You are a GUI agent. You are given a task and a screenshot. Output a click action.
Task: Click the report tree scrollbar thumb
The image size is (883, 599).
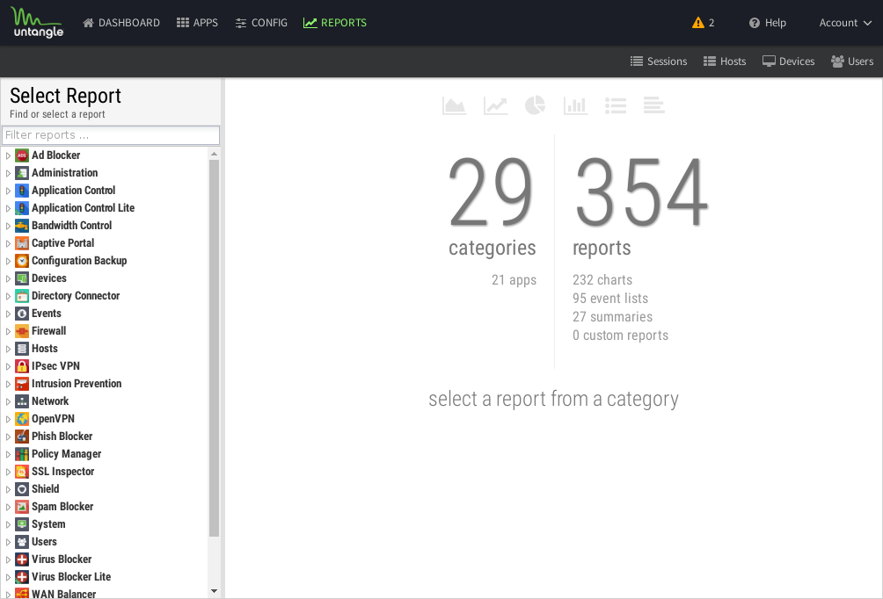214,348
